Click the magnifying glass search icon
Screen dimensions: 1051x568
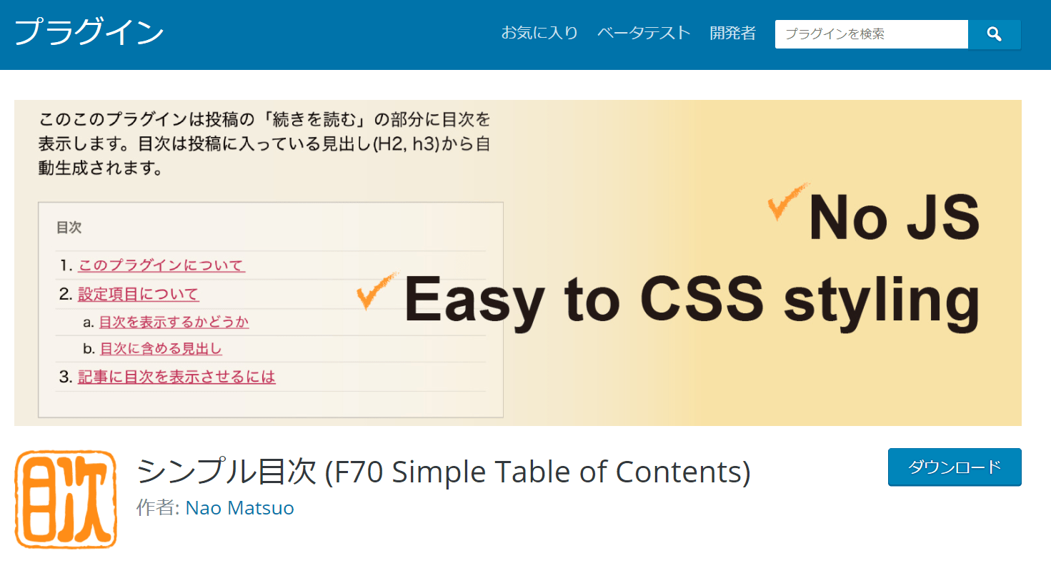tap(994, 34)
